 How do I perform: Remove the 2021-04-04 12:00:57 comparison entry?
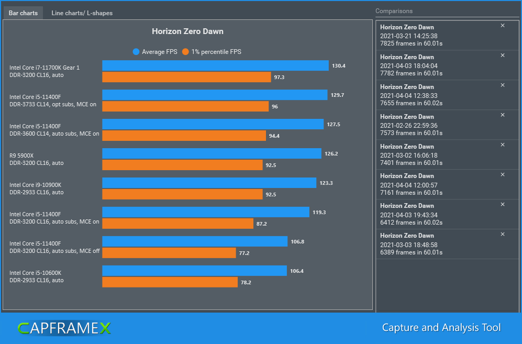point(503,174)
